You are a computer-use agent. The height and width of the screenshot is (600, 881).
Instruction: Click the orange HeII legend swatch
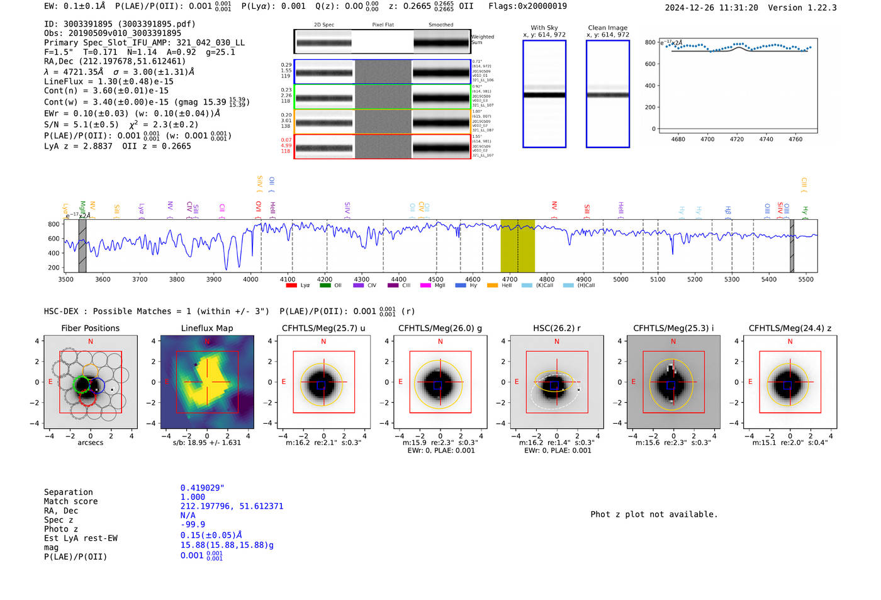click(x=493, y=285)
